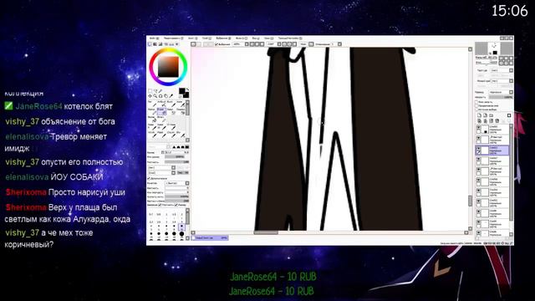Choose the highlighted Eraser tool
This screenshot has width=535, height=301.
(161, 111)
